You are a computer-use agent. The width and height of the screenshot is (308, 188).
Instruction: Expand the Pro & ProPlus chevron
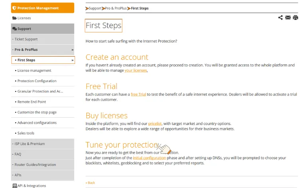(73, 50)
